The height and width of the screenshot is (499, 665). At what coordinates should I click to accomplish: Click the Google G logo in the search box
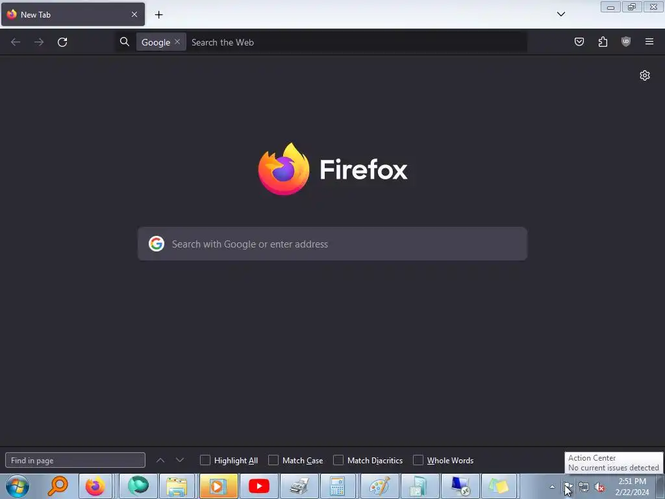(x=157, y=244)
